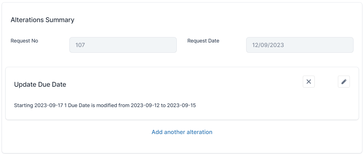Remove the Update Due Date alteration
This screenshot has height=155, width=364.
point(309,82)
